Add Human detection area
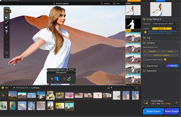This screenshot has width=181, height=117. pyautogui.click(x=170, y=51)
